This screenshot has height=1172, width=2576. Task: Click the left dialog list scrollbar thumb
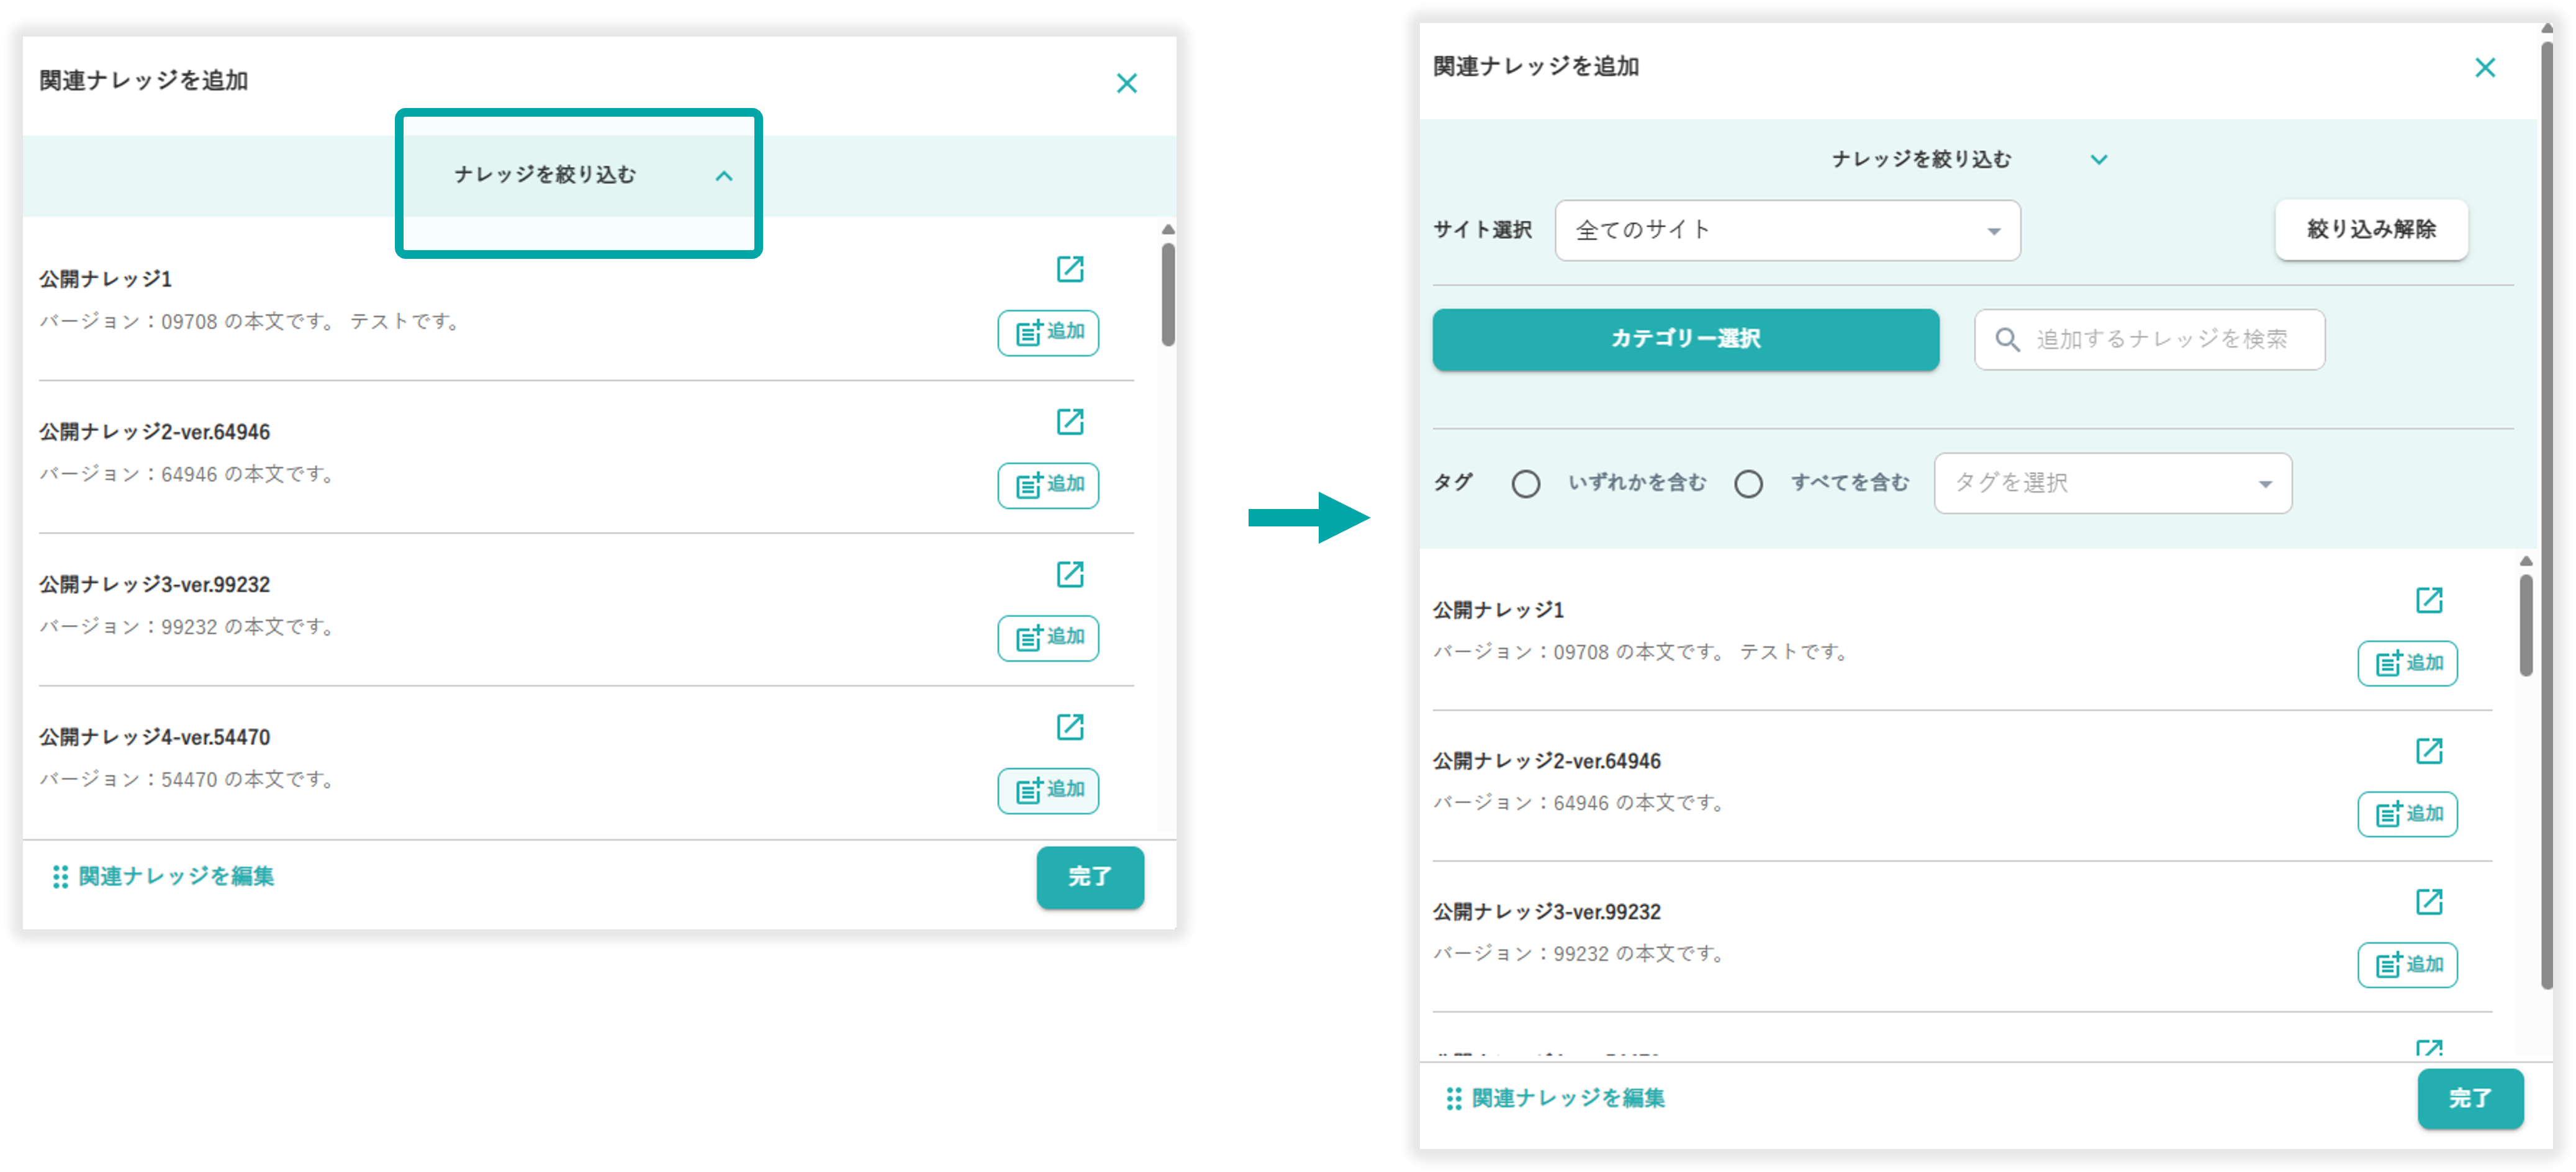pos(1167,295)
